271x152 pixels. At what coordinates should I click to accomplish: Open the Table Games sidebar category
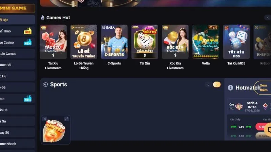(18, 54)
